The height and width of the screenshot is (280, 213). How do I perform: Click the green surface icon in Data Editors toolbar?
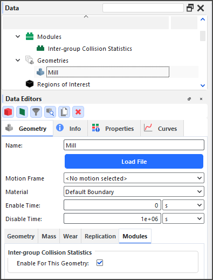pyautogui.click(x=22, y=112)
